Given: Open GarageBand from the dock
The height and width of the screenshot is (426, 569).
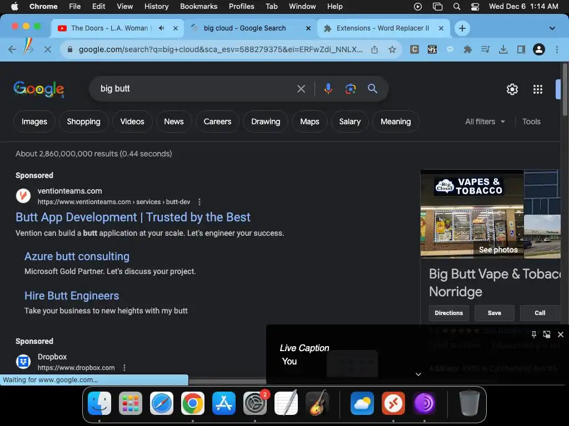Looking at the screenshot, I should 317,403.
